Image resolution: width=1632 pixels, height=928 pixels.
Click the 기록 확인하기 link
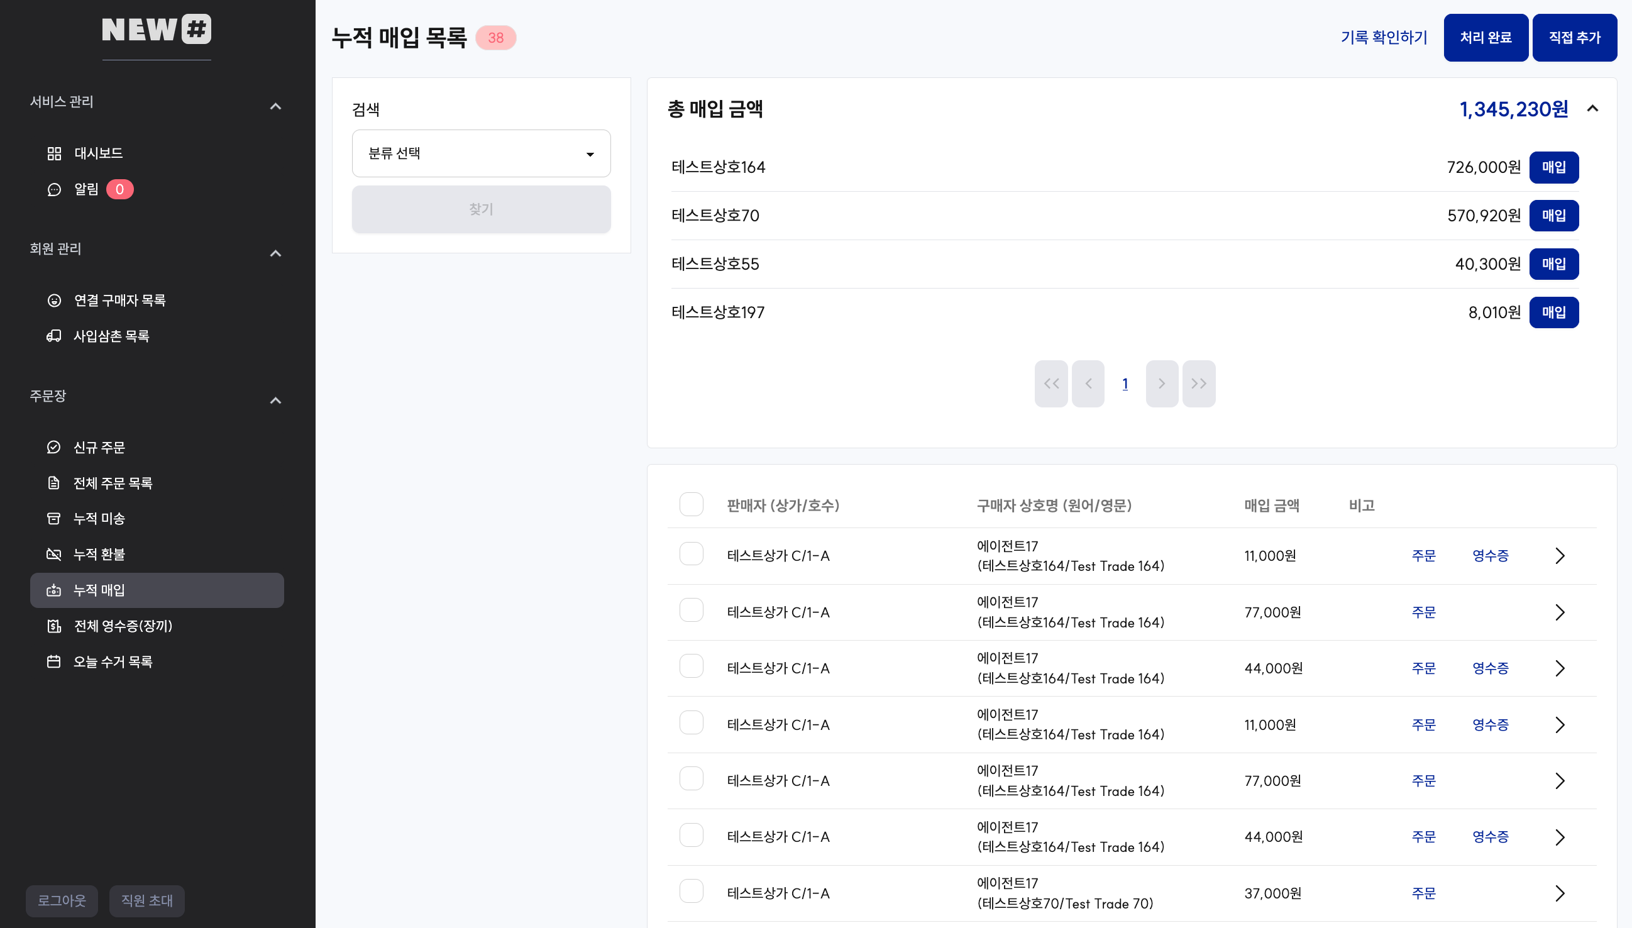1384,38
